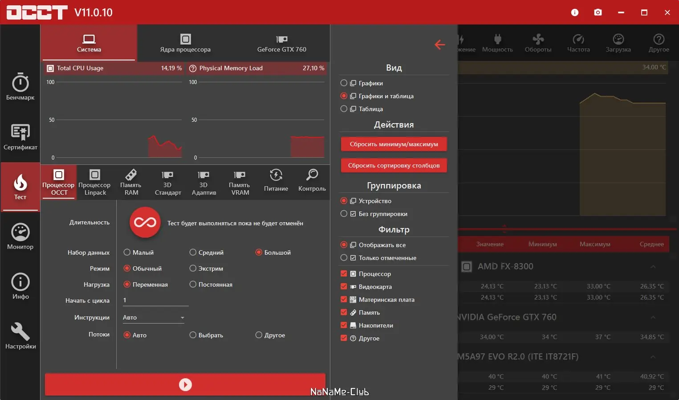Screen dimensions: 679x400
Task: Click the Начать с цикла input field
Action: pyautogui.click(x=155, y=300)
